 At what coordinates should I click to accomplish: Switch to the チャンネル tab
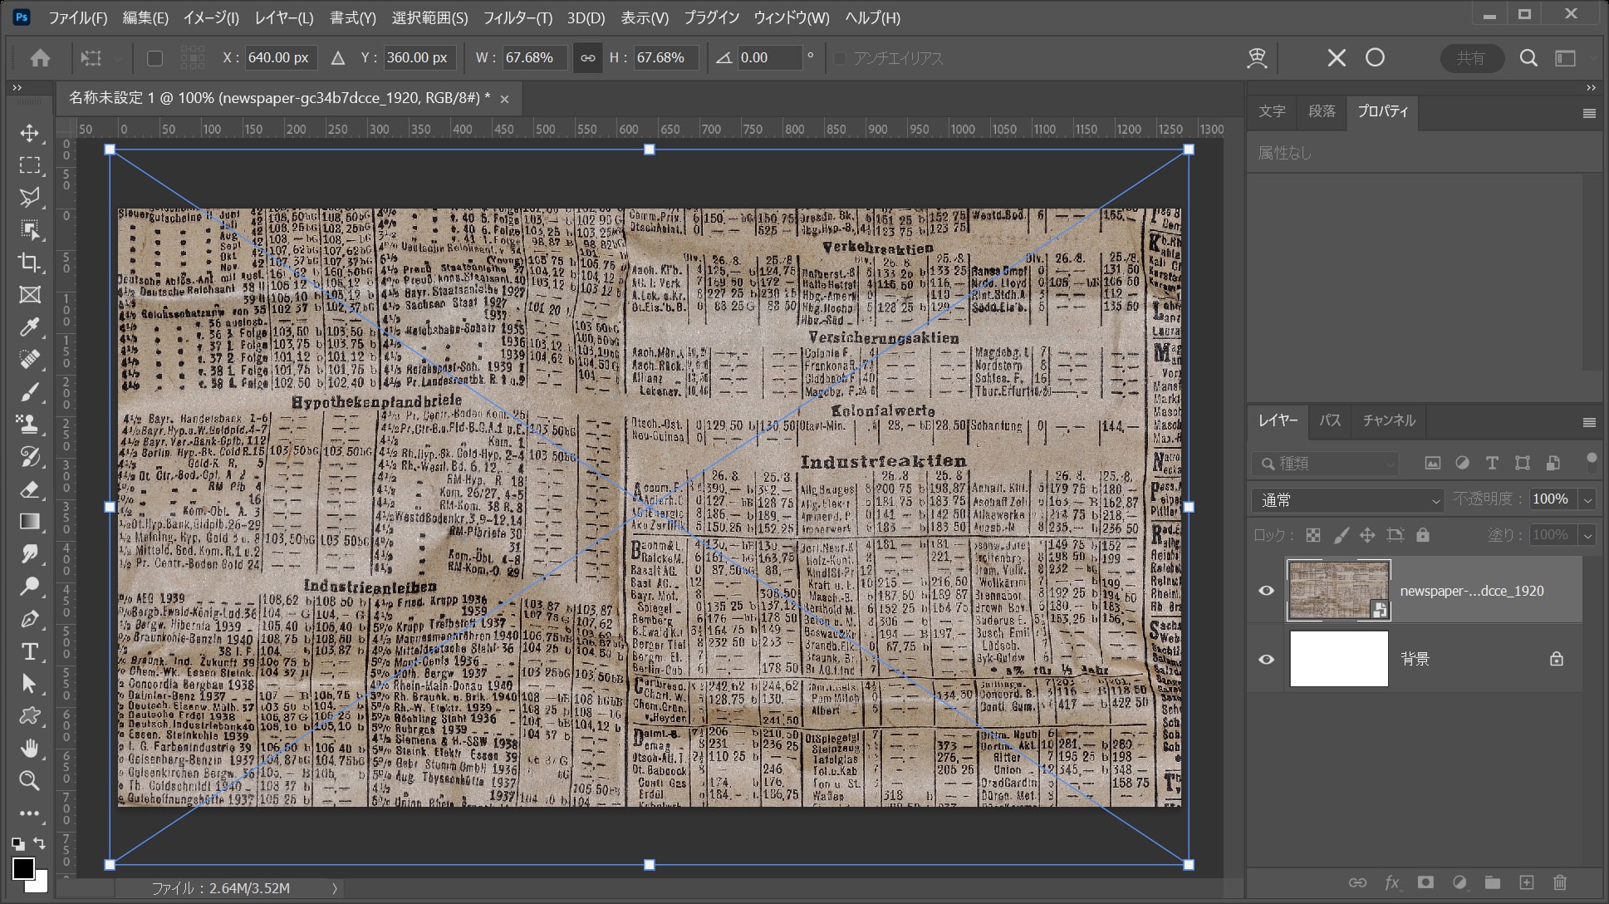tap(1389, 420)
